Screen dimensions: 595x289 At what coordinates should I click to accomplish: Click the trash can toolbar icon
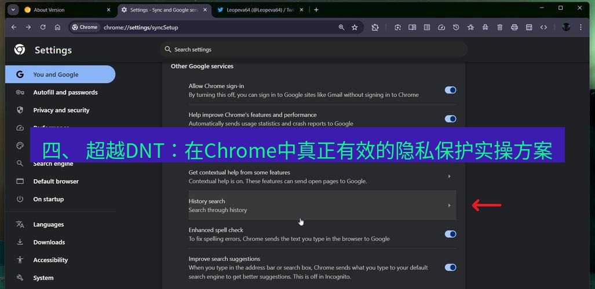point(500,27)
